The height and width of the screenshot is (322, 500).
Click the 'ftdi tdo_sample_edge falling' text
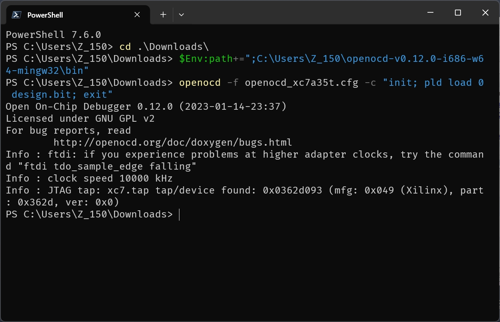[107, 166]
